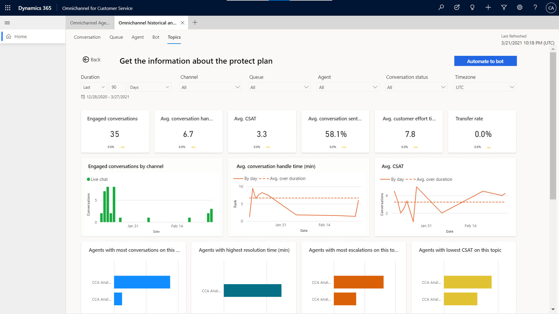This screenshot has width=559, height=314.
Task: Switch to the Queue analytics tab
Action: (x=116, y=37)
